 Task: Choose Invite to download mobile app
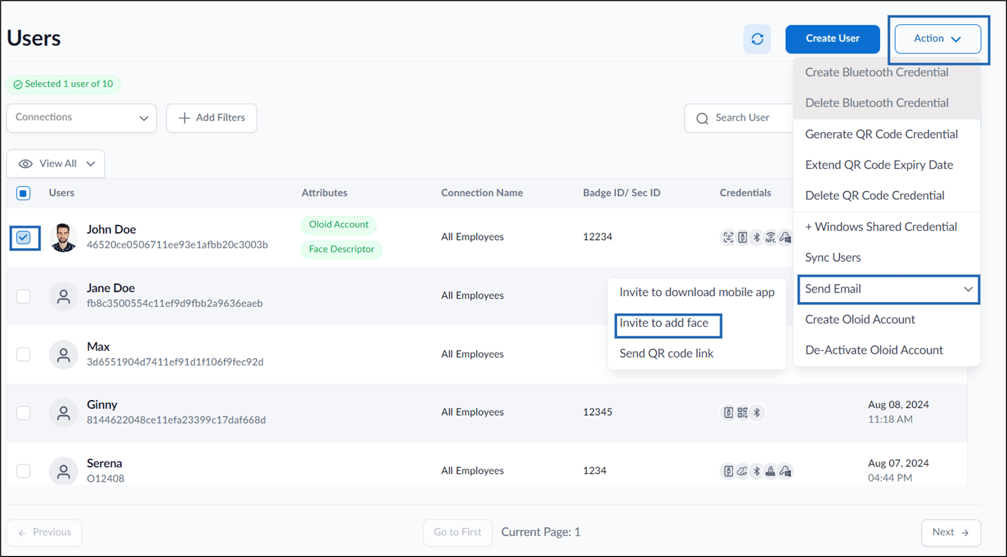click(697, 292)
